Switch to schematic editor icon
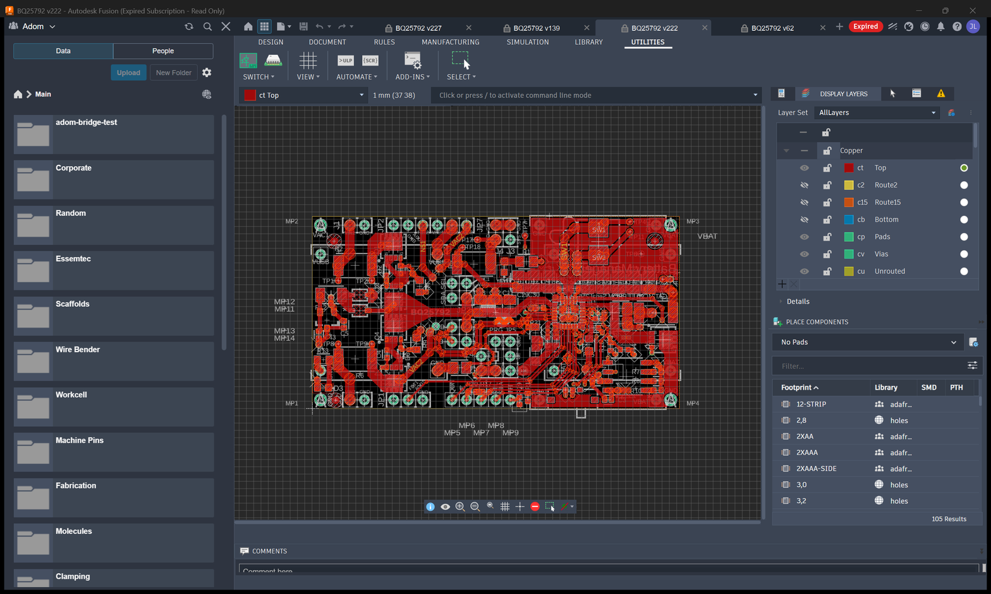The image size is (991, 594). (248, 61)
